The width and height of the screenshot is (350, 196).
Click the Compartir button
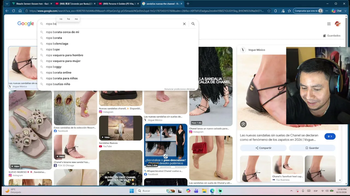[263, 148]
